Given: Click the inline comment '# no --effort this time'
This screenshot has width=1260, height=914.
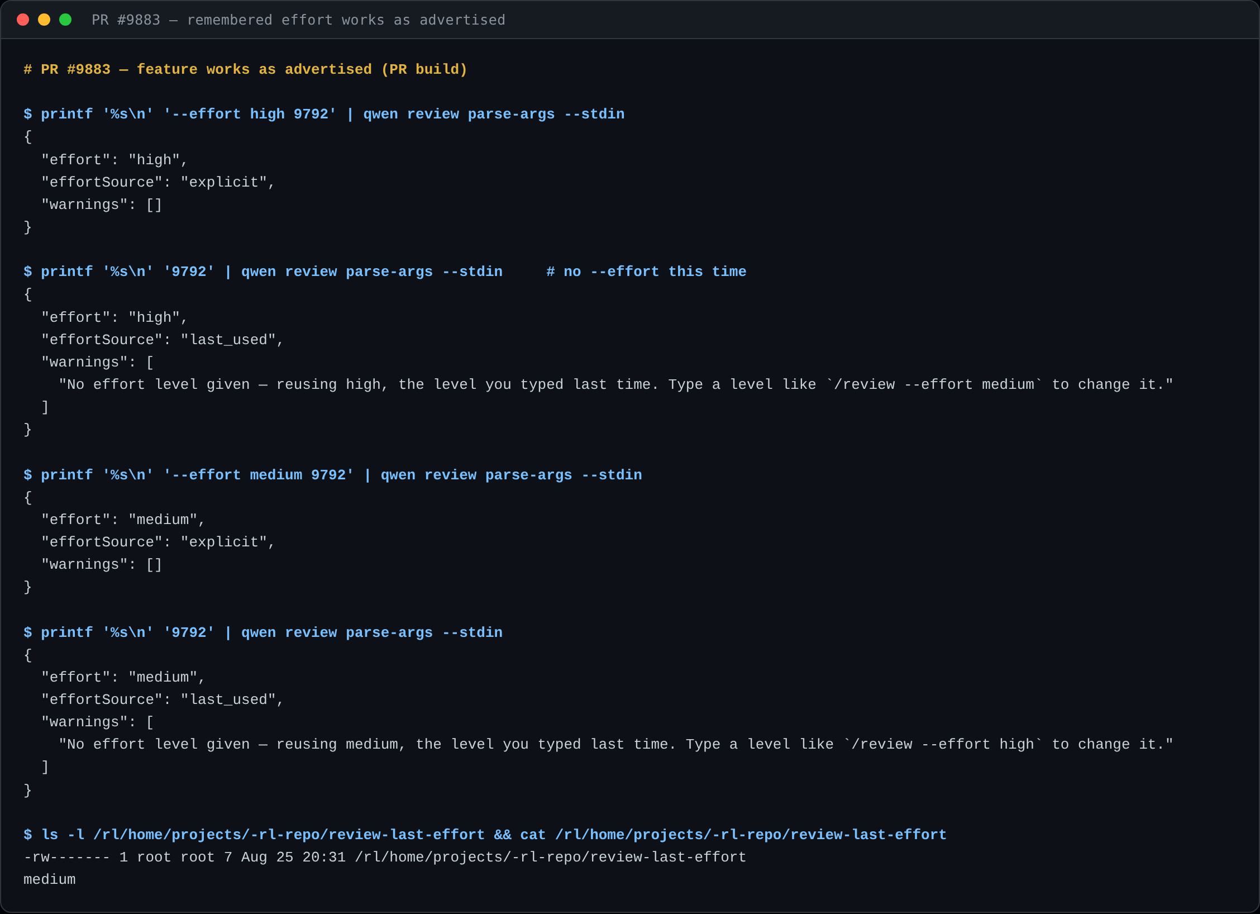Looking at the screenshot, I should pos(646,272).
